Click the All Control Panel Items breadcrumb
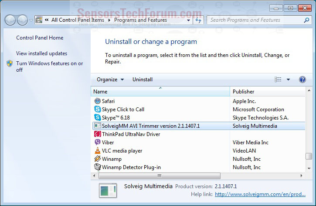Viewport: 316px width, 206px height. coord(78,20)
